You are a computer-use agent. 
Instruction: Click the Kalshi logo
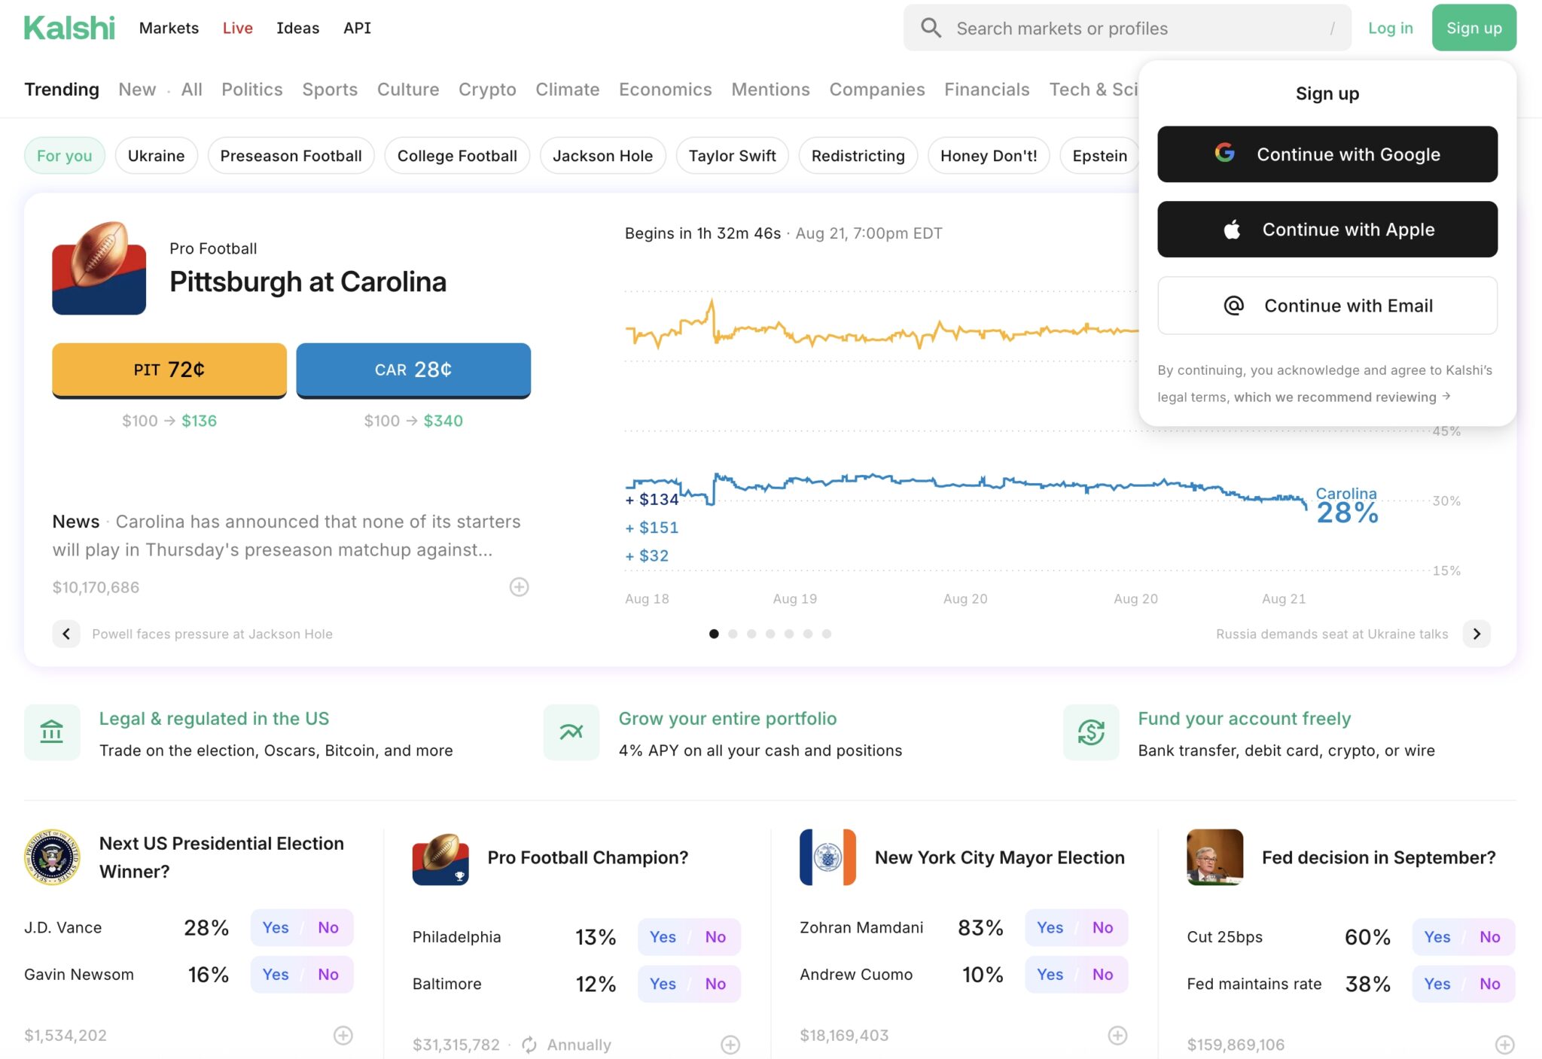click(x=69, y=28)
